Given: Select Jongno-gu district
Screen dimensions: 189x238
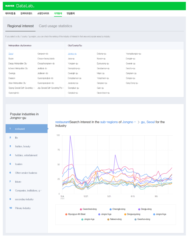Looking at the screenshot, I should click(x=72, y=54).
